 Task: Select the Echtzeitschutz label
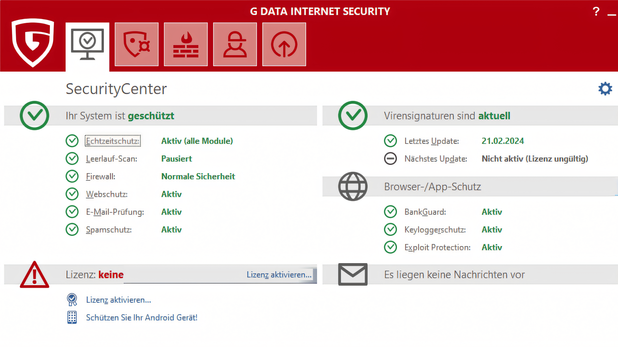click(113, 141)
